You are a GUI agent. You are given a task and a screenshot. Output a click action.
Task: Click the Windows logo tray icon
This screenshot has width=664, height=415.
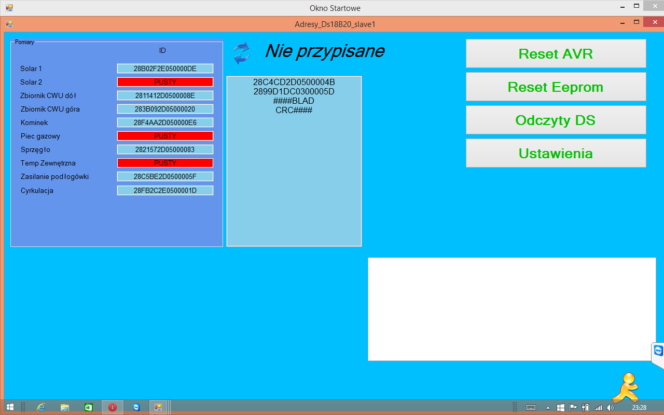[561, 407]
